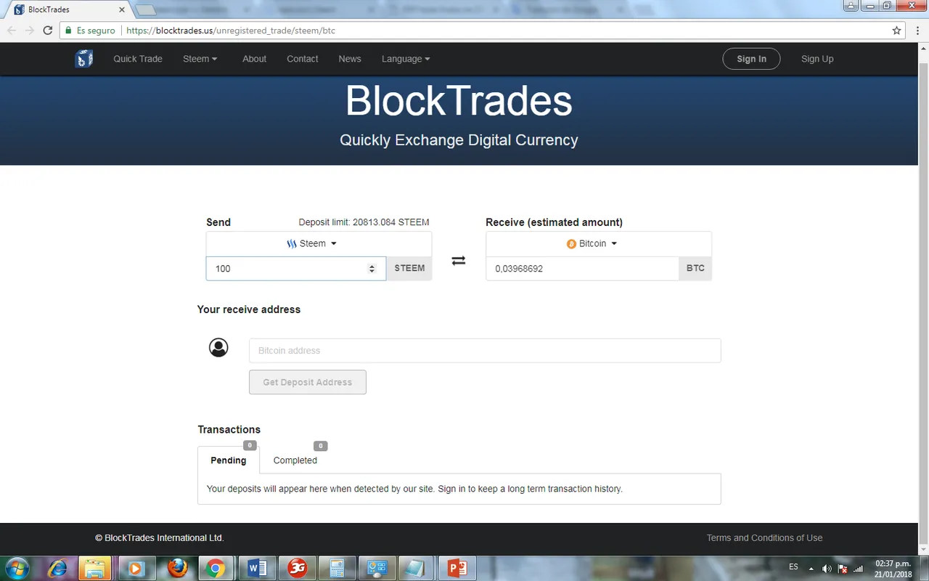Click the secure padlock site info icon
Screen dimensions: 929x581
(x=68, y=31)
